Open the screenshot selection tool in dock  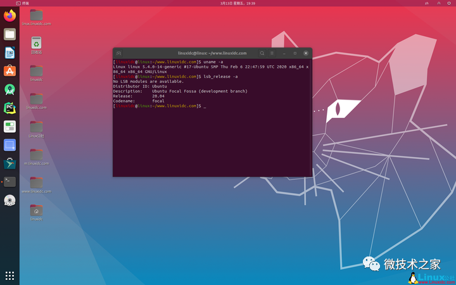tap(10, 145)
